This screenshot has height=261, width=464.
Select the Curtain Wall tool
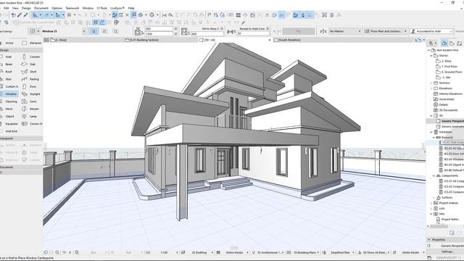(9, 86)
